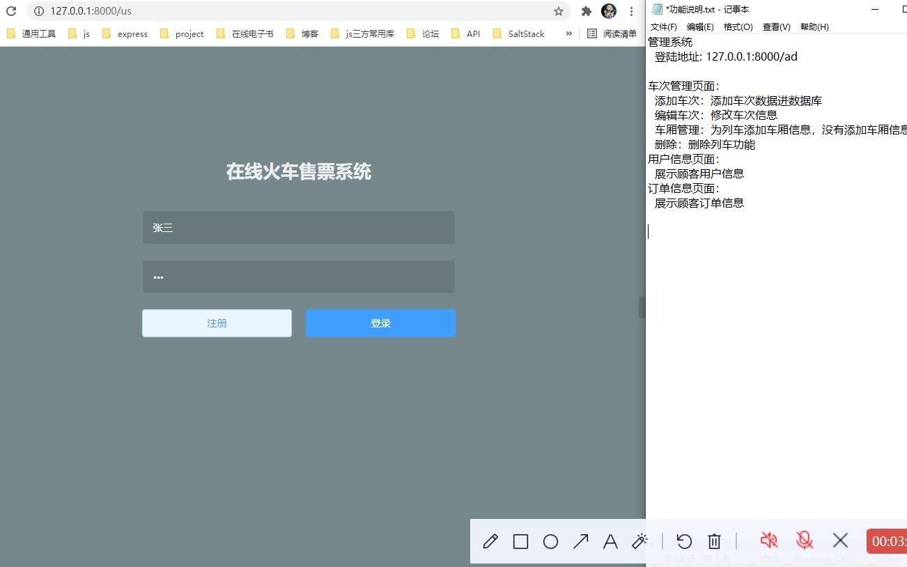The image size is (907, 567).
Task: Open the browser extensions puzzle icon
Action: 587,11
